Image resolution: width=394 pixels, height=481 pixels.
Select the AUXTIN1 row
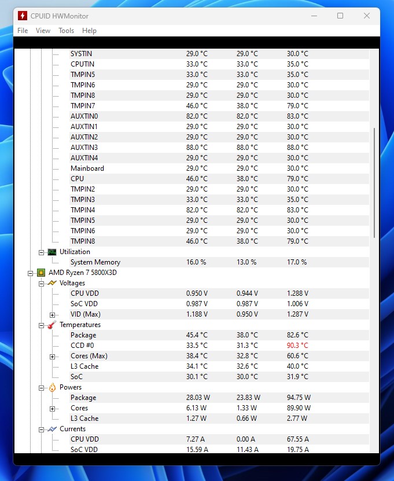tap(219, 127)
